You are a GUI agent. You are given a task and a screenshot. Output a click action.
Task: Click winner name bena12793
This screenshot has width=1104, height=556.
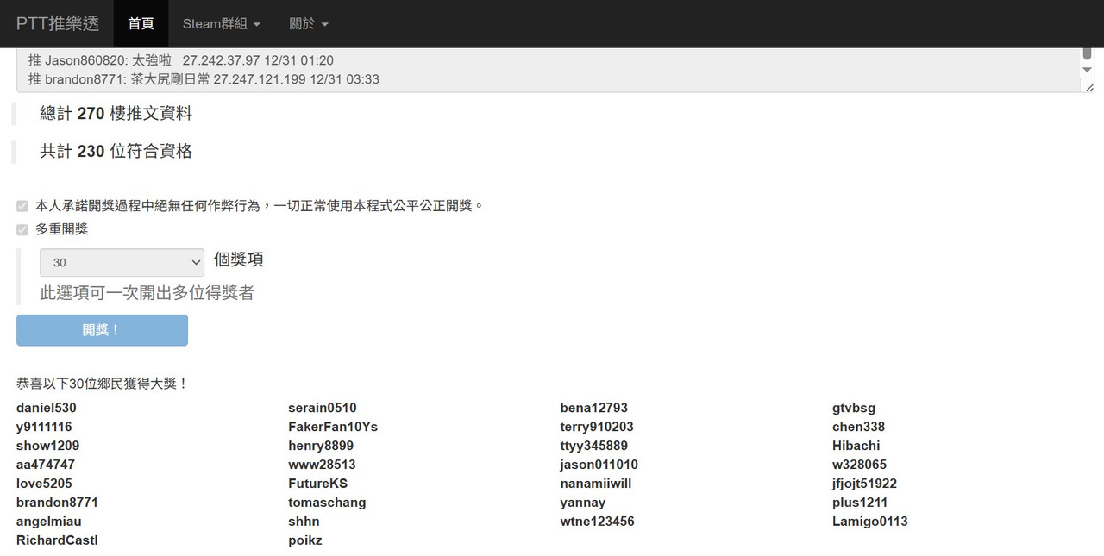point(594,408)
